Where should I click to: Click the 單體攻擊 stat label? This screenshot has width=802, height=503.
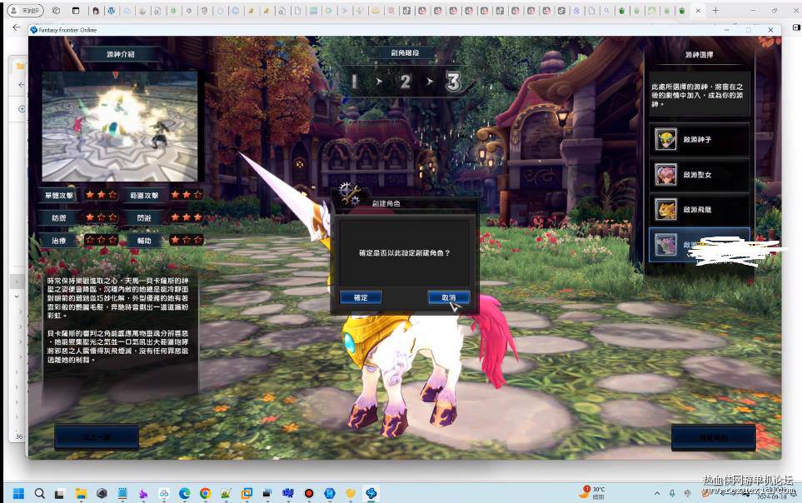(x=59, y=195)
